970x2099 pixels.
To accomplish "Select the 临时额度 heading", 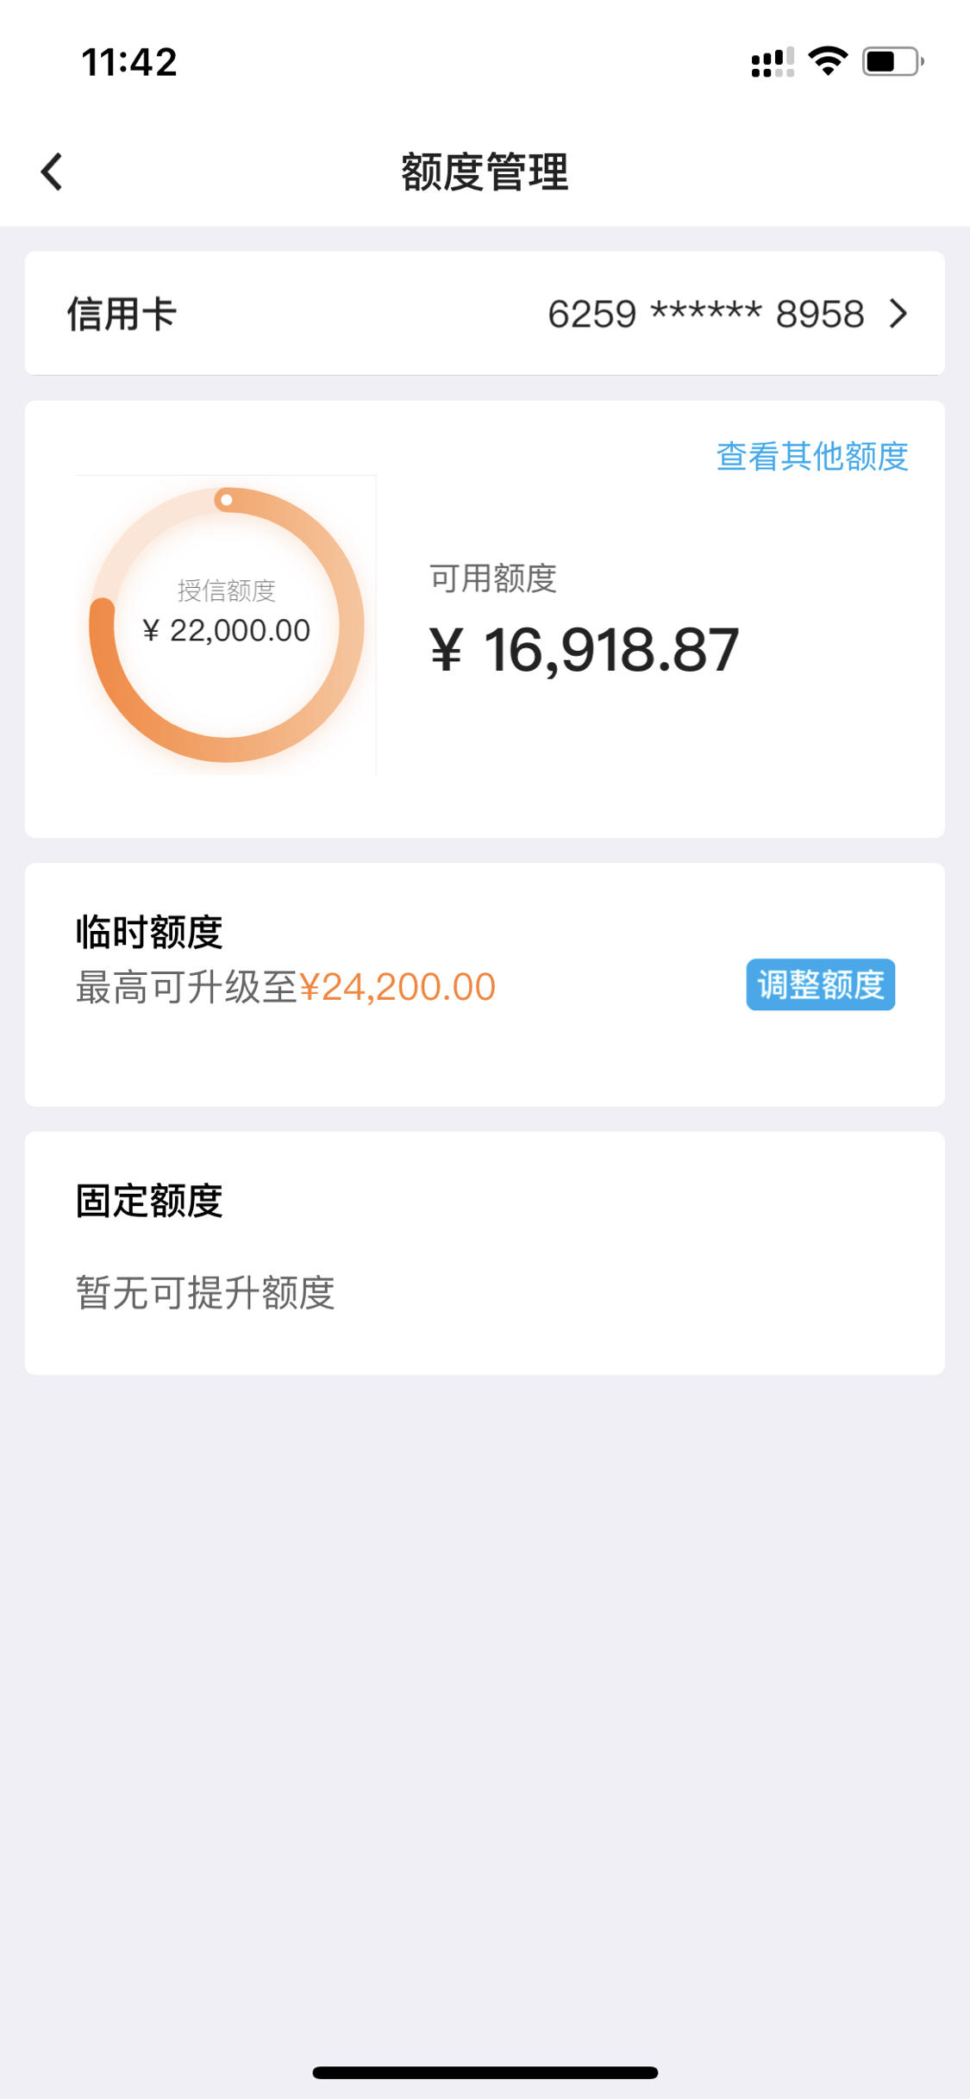I will coord(149,932).
